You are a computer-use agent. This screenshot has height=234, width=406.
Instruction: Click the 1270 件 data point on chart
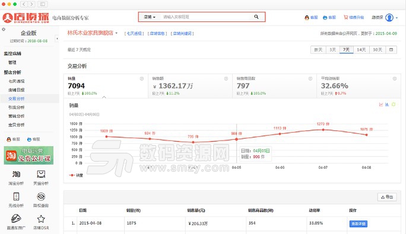(x=323, y=130)
